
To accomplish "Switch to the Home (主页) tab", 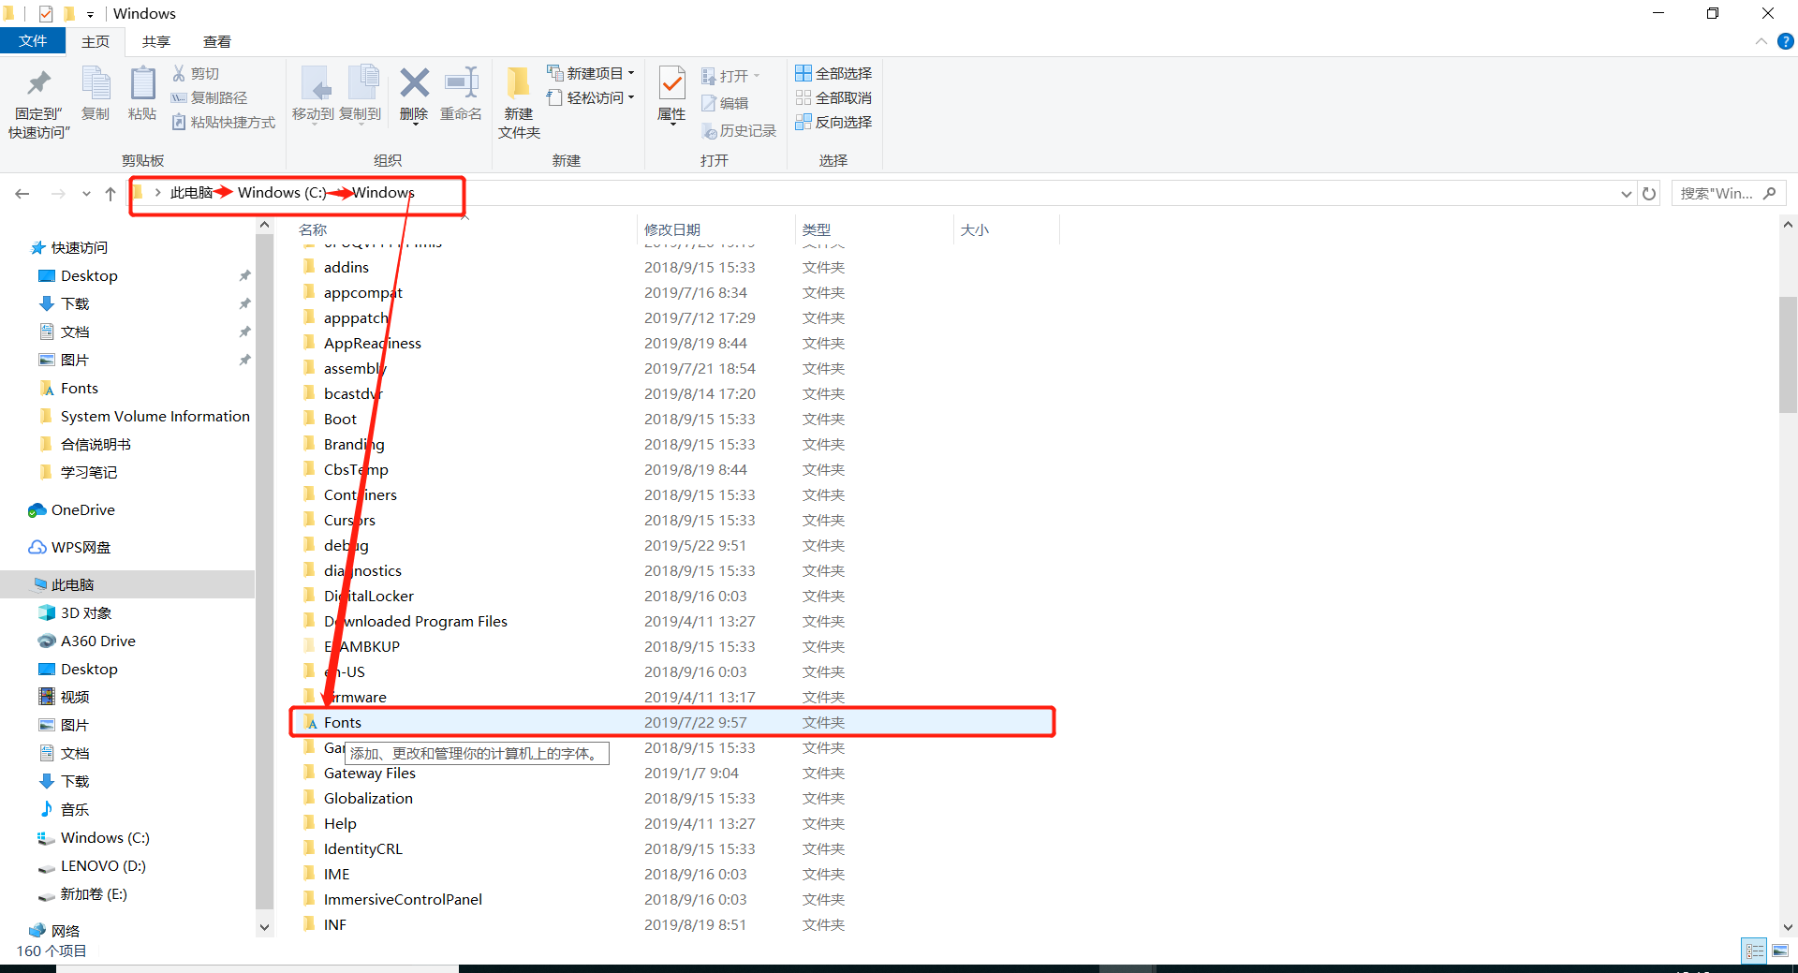I will [x=96, y=41].
